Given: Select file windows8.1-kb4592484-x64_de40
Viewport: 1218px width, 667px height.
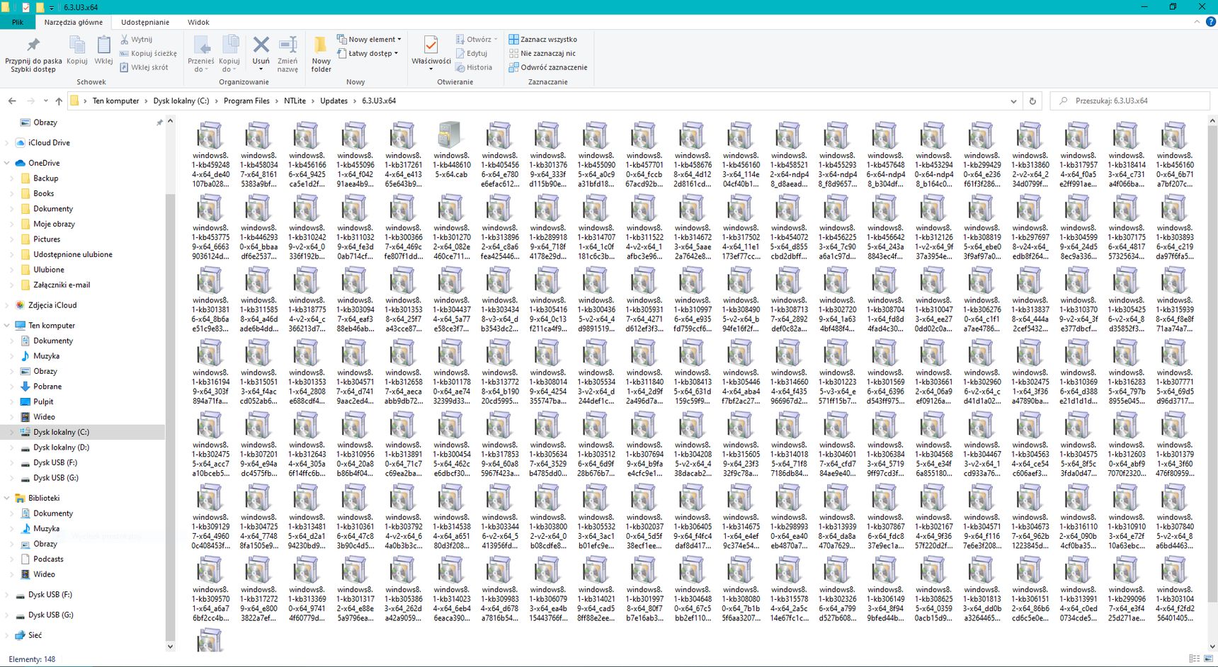Looking at the screenshot, I should click(x=210, y=154).
